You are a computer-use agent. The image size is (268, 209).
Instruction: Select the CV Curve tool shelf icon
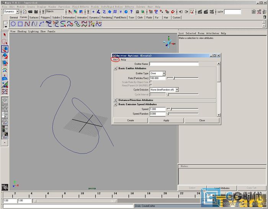point(27,24)
